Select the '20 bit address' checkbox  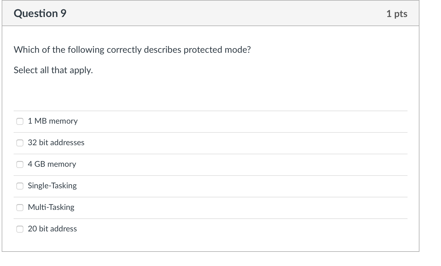20,229
